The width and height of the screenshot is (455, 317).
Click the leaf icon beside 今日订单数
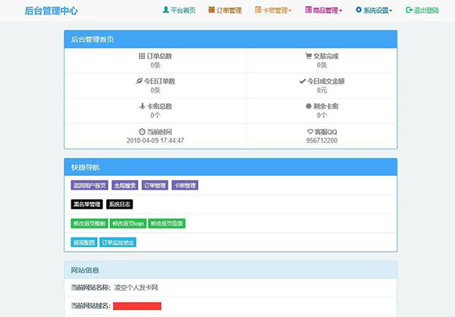(x=139, y=81)
